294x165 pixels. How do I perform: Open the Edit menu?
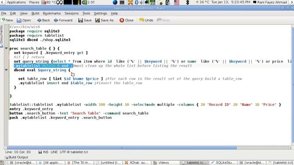pos(13,13)
